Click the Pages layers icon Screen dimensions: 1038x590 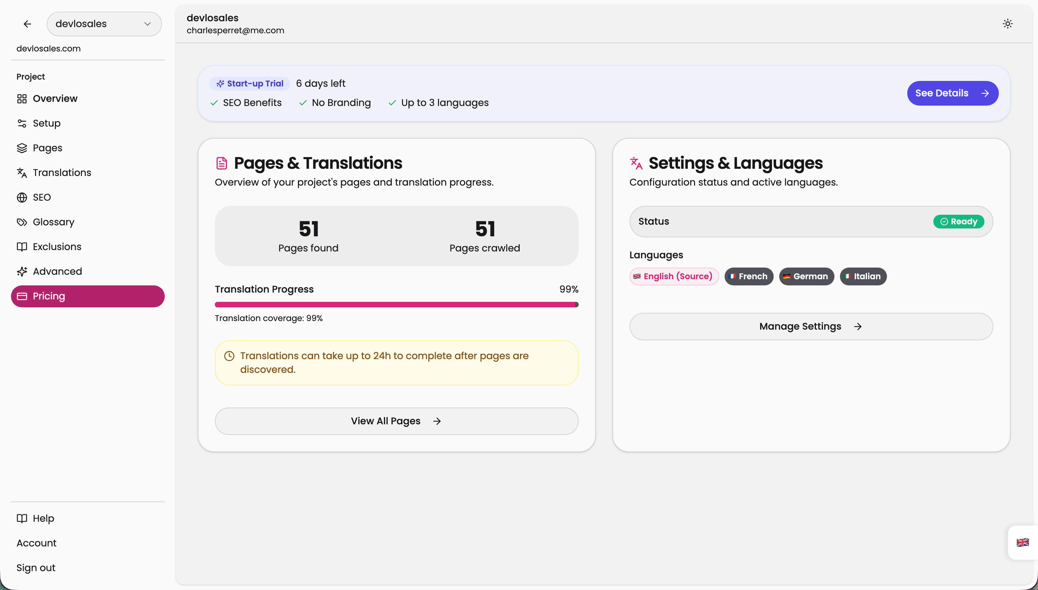(22, 148)
